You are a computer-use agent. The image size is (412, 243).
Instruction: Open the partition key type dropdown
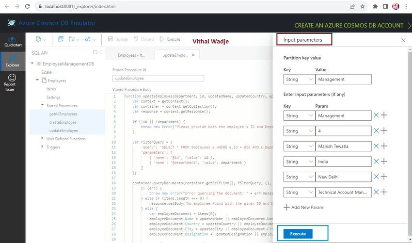pyautogui.click(x=299, y=79)
